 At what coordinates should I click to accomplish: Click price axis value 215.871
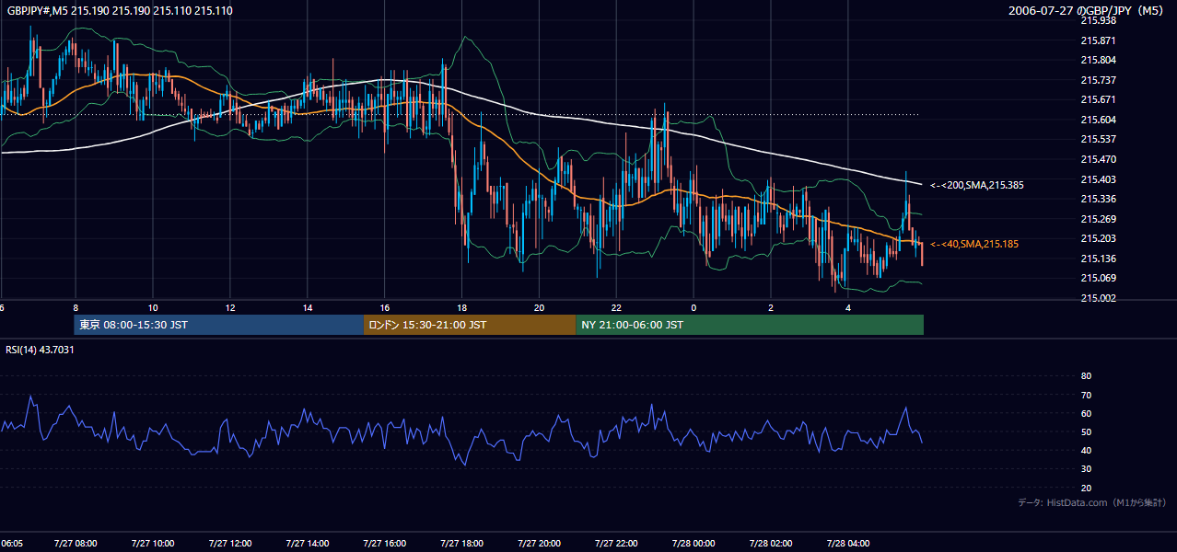click(1098, 40)
